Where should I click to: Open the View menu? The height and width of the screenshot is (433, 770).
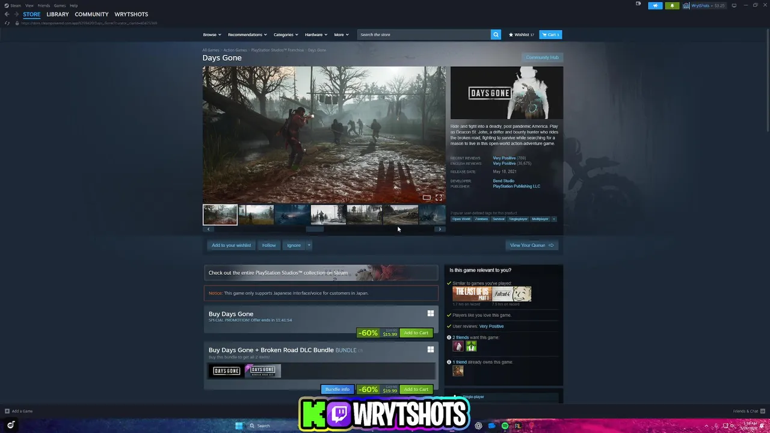29,5
